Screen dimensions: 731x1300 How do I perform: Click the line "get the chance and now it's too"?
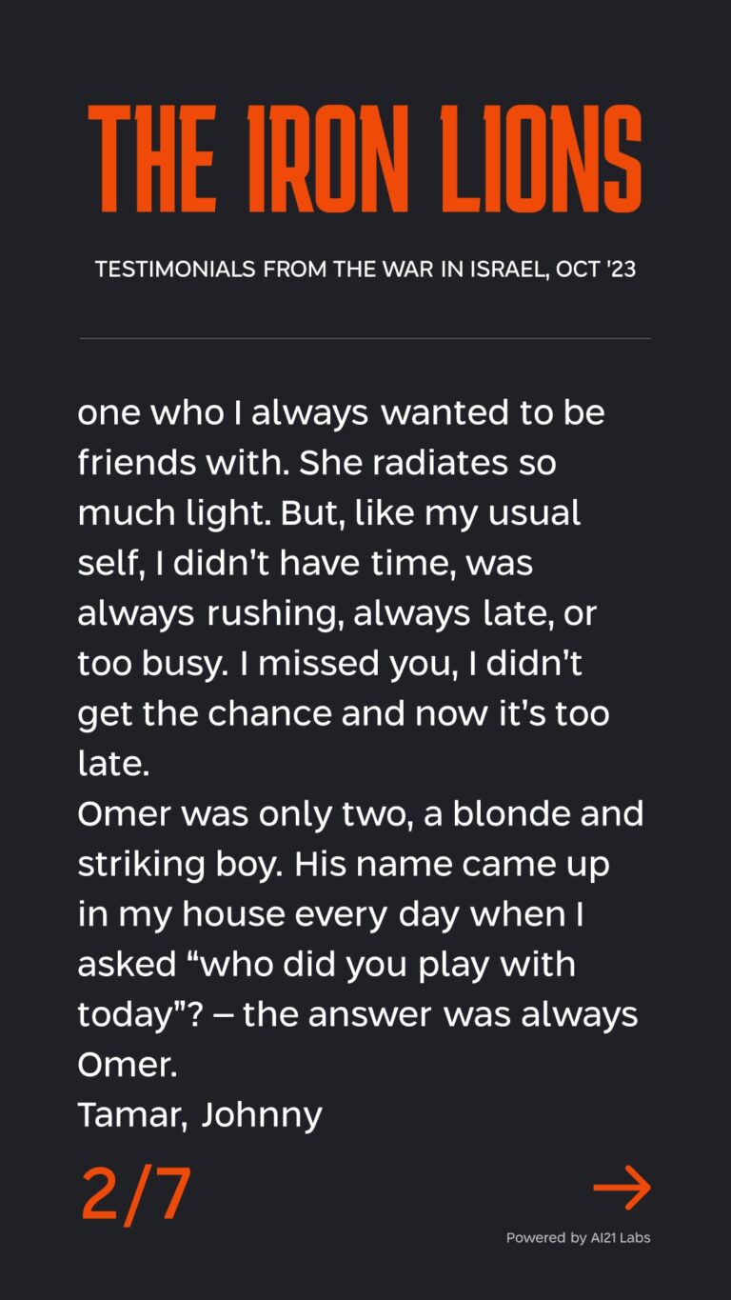[x=343, y=713]
